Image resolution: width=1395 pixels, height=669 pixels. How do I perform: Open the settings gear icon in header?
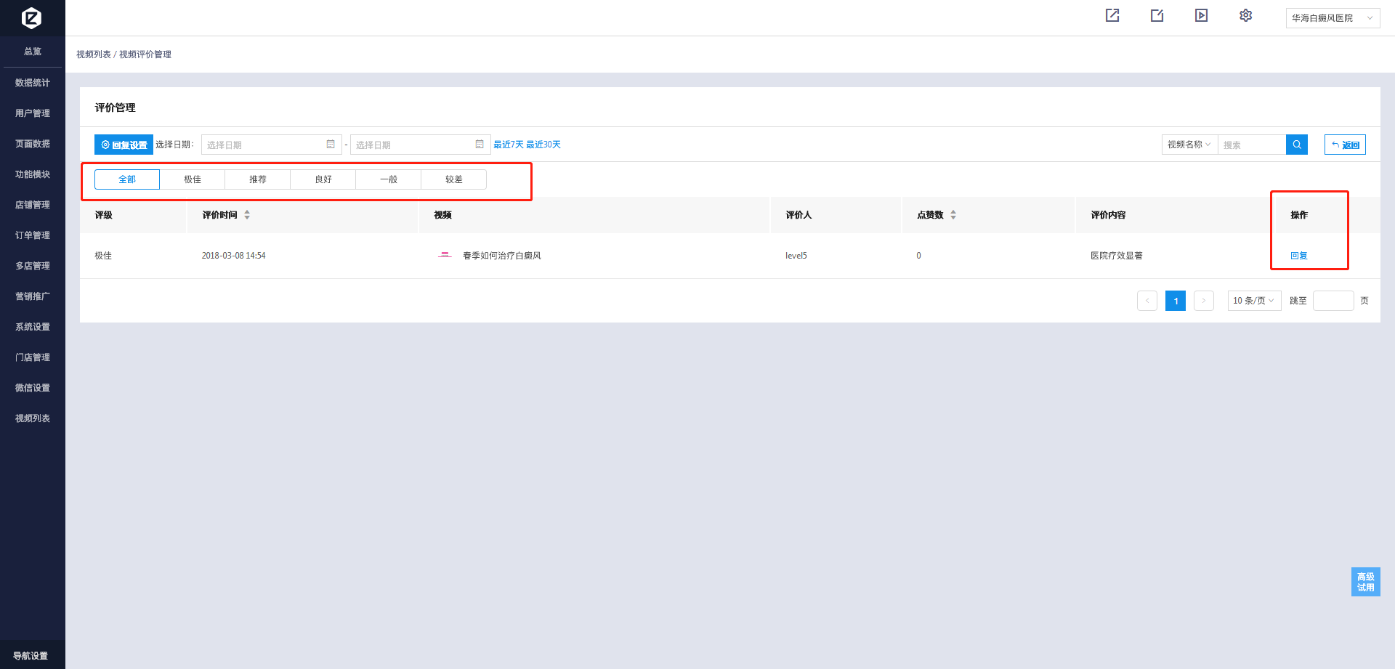coord(1245,15)
